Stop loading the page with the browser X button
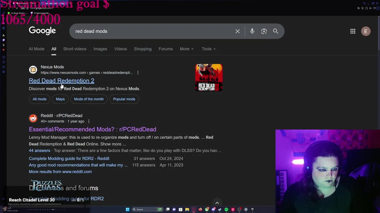Image resolution: width=380 pixels, height=213 pixels. (x=17, y=8)
